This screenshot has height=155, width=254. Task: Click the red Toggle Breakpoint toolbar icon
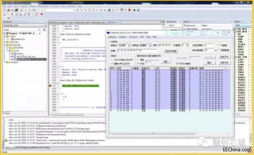pyautogui.click(x=129, y=10)
